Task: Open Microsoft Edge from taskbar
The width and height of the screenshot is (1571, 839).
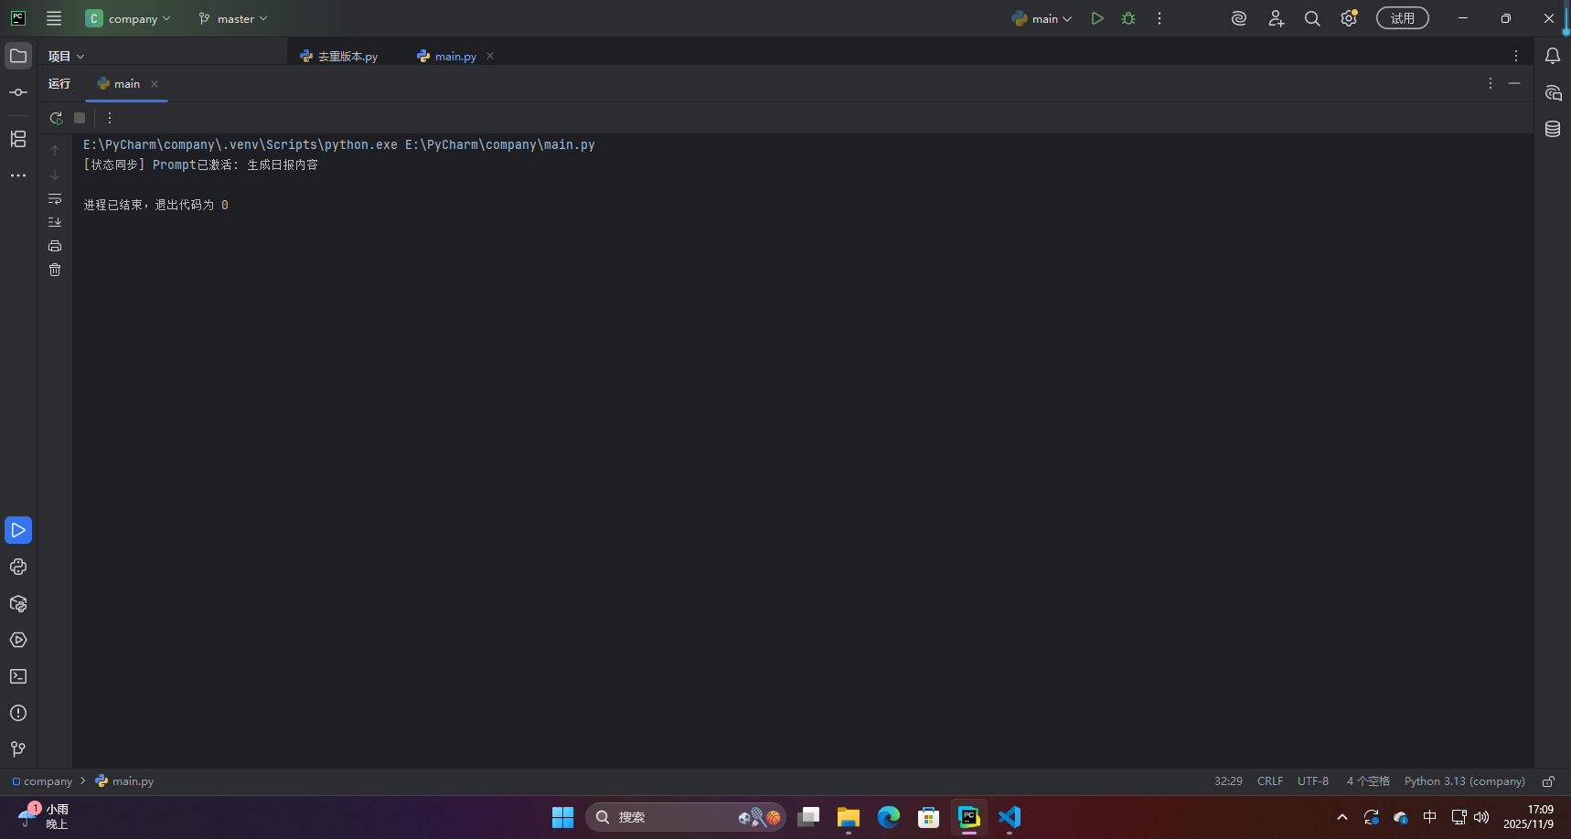Action: (889, 817)
